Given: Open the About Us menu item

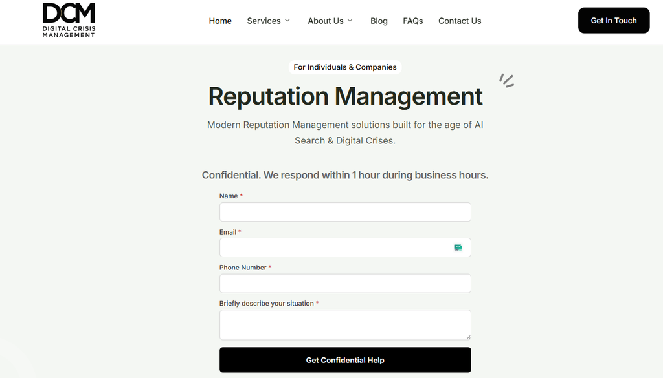Looking at the screenshot, I should coord(326,21).
